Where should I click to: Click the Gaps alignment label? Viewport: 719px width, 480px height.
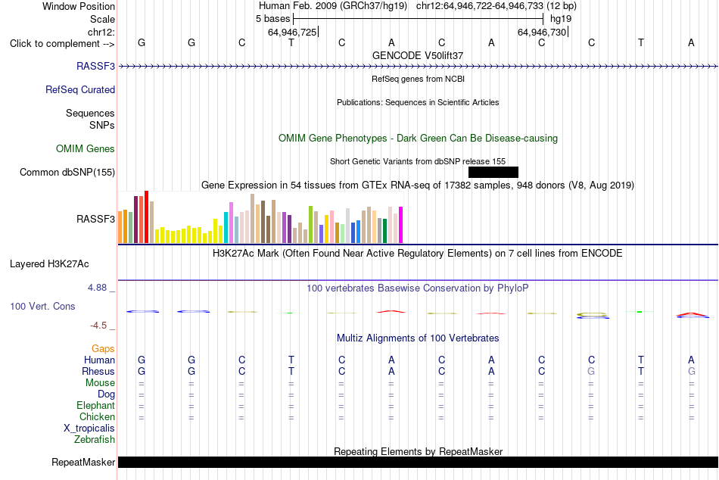coord(103,349)
